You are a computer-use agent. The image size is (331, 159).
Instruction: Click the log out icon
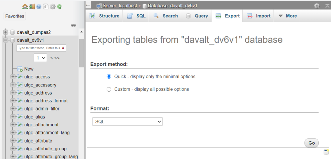tap(32, 7)
